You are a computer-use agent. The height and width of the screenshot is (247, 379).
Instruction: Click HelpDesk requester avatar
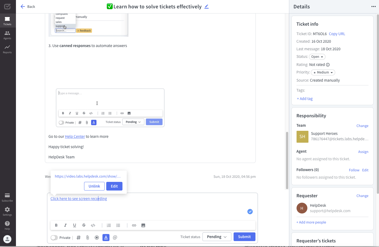coord(302,208)
